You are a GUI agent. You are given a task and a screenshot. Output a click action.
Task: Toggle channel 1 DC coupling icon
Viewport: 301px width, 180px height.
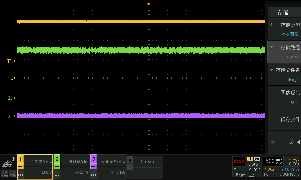[21, 167]
